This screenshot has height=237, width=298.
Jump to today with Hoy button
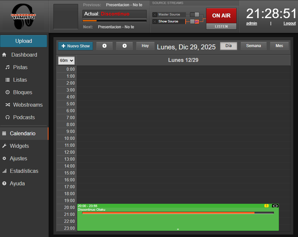(145, 46)
